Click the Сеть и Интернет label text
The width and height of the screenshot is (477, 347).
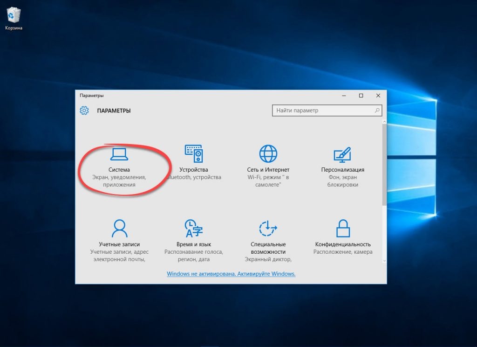(x=268, y=170)
